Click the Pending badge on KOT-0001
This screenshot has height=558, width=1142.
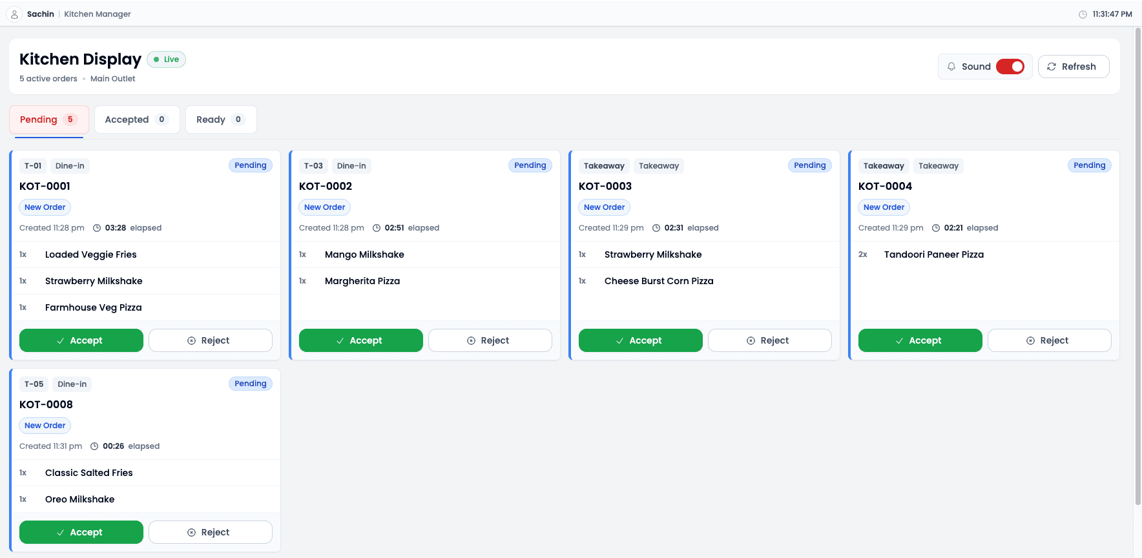point(251,165)
